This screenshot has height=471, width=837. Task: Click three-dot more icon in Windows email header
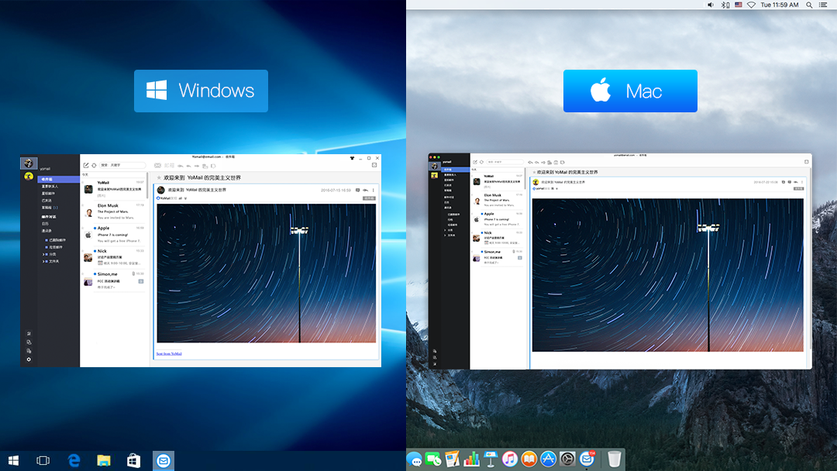pyautogui.click(x=373, y=190)
